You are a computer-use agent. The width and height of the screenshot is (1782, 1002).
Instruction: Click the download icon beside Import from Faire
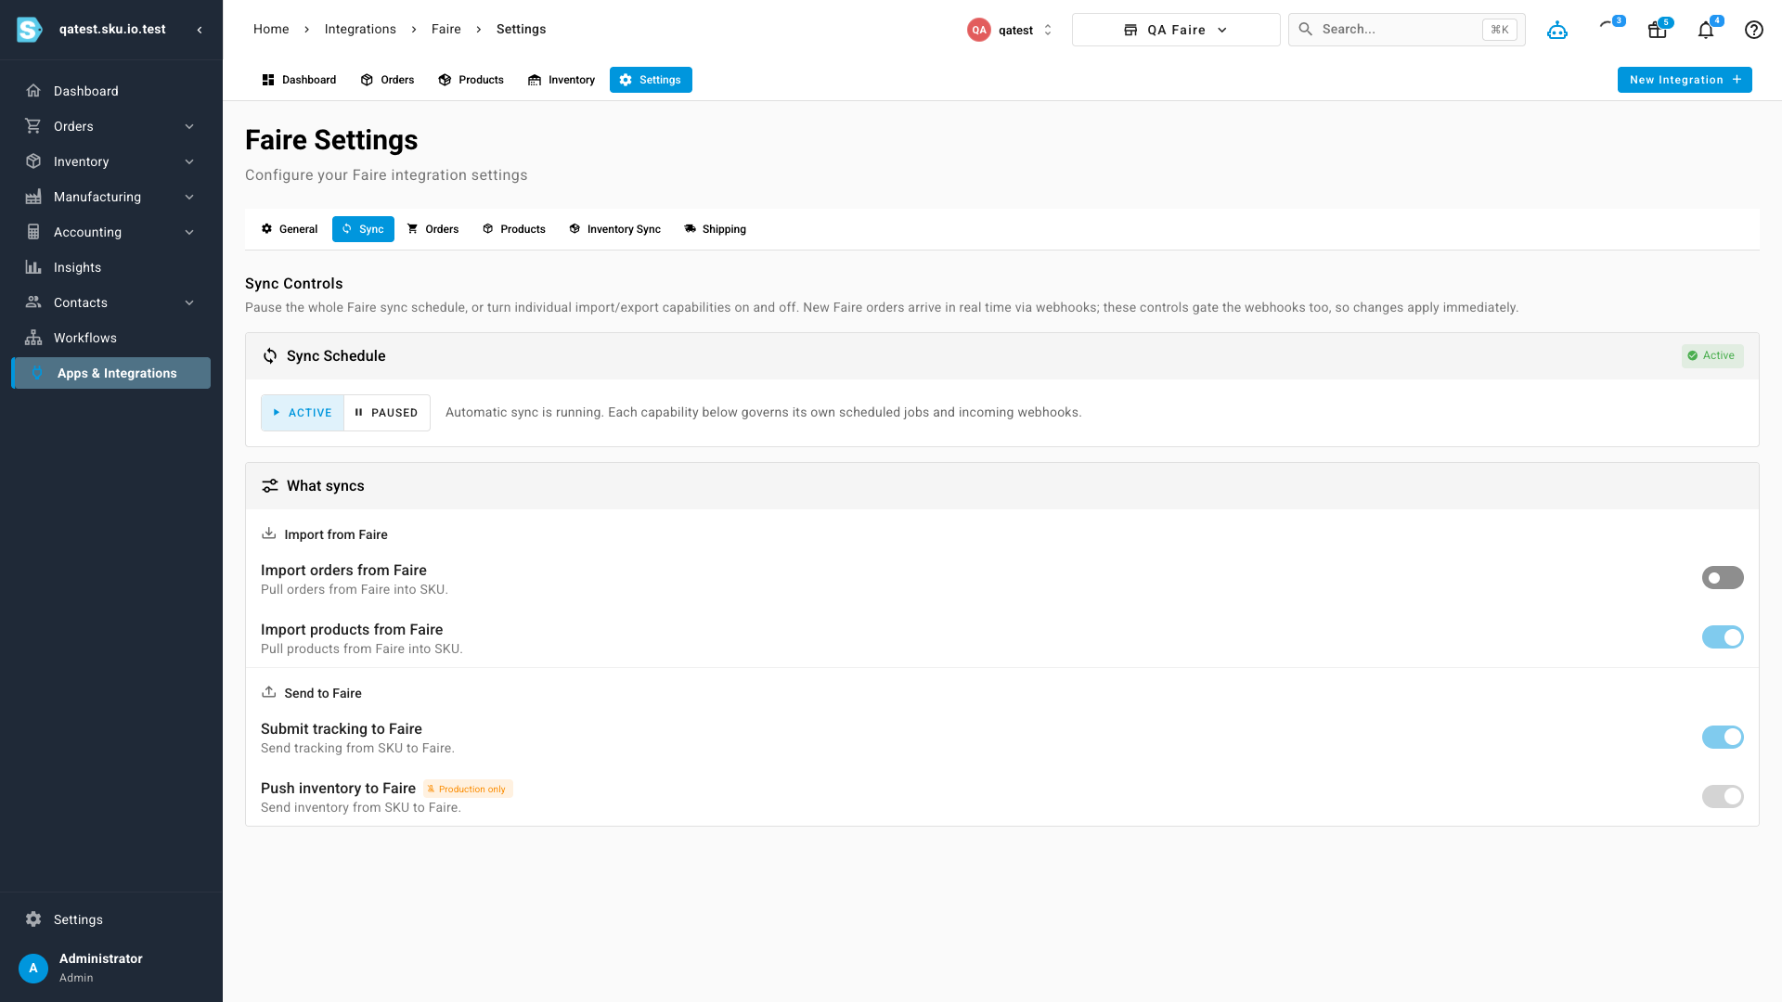[x=269, y=533]
